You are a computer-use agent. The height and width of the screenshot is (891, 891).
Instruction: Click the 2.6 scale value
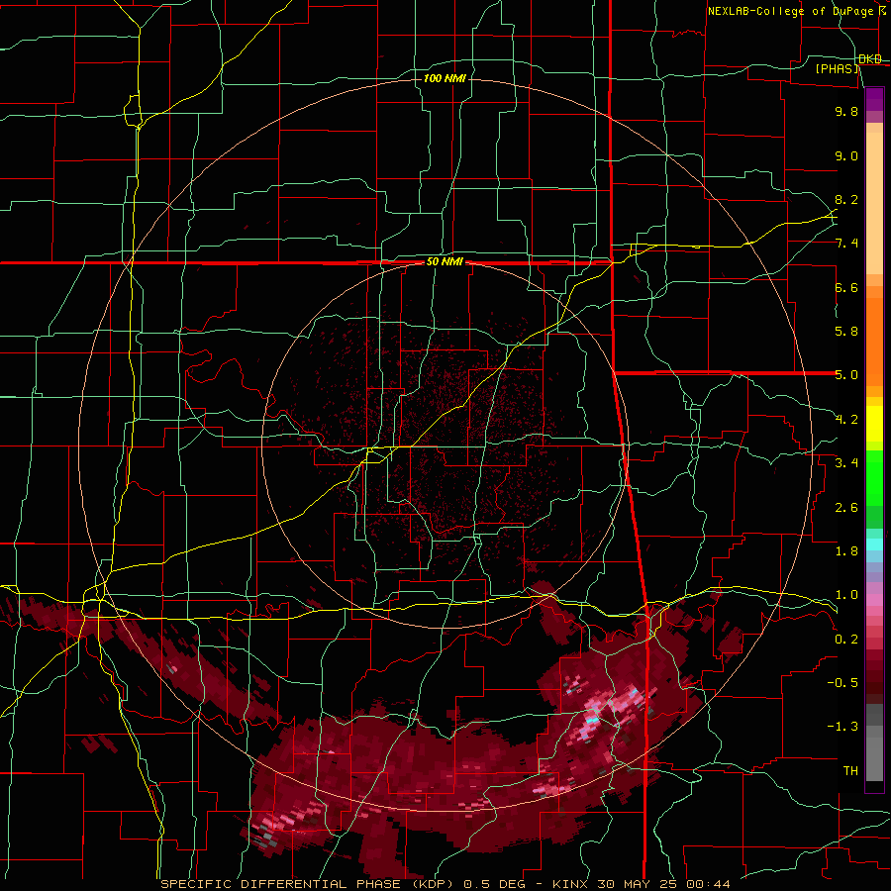846,508
